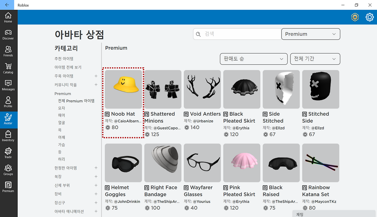
Task: Click the 검색 search input field
Action: [x=237, y=34]
